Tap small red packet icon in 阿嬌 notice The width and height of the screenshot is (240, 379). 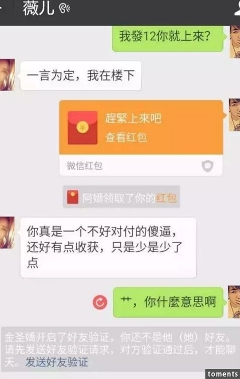coord(73,197)
